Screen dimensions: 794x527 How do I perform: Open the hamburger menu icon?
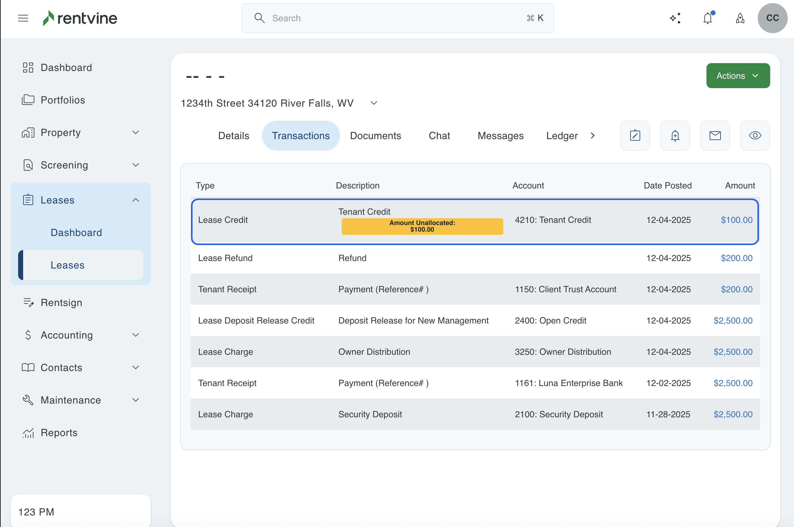point(23,18)
